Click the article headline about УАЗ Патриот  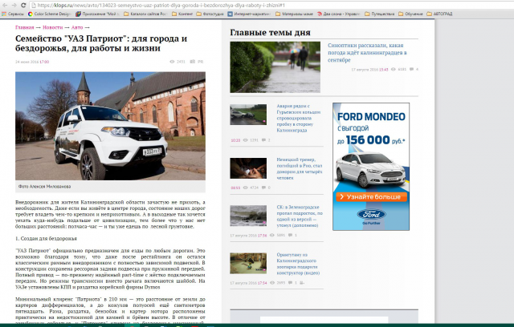[101, 43]
